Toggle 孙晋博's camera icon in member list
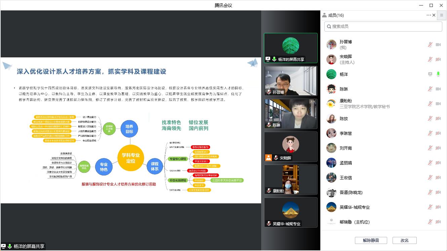 coord(438,45)
